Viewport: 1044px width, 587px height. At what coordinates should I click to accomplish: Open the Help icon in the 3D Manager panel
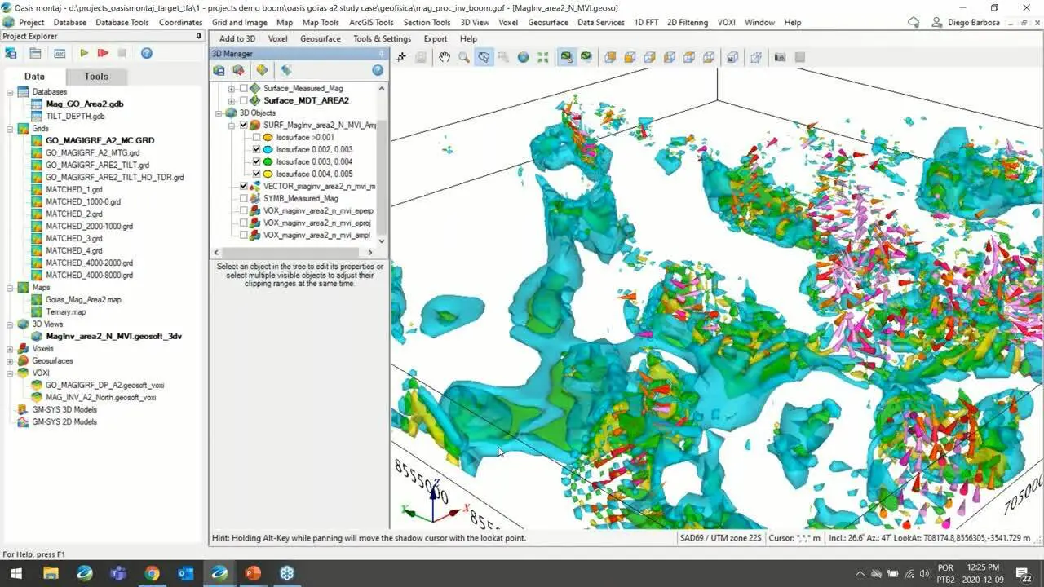coord(377,70)
